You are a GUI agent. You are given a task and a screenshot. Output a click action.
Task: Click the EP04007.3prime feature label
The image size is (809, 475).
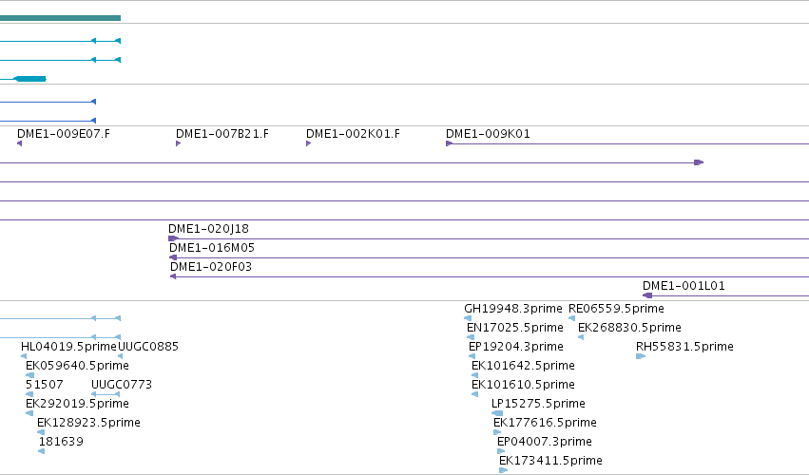tap(545, 442)
